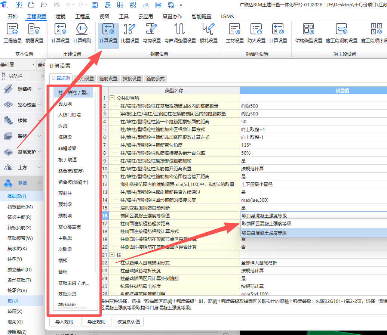Expand the 土方 chevron in navigation
Screen dimensions: 387x335
click(x=39, y=167)
